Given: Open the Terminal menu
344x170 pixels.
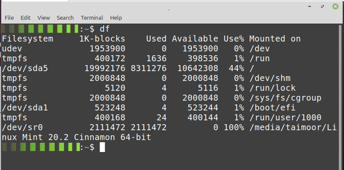Looking at the screenshot, I should click(x=92, y=18).
